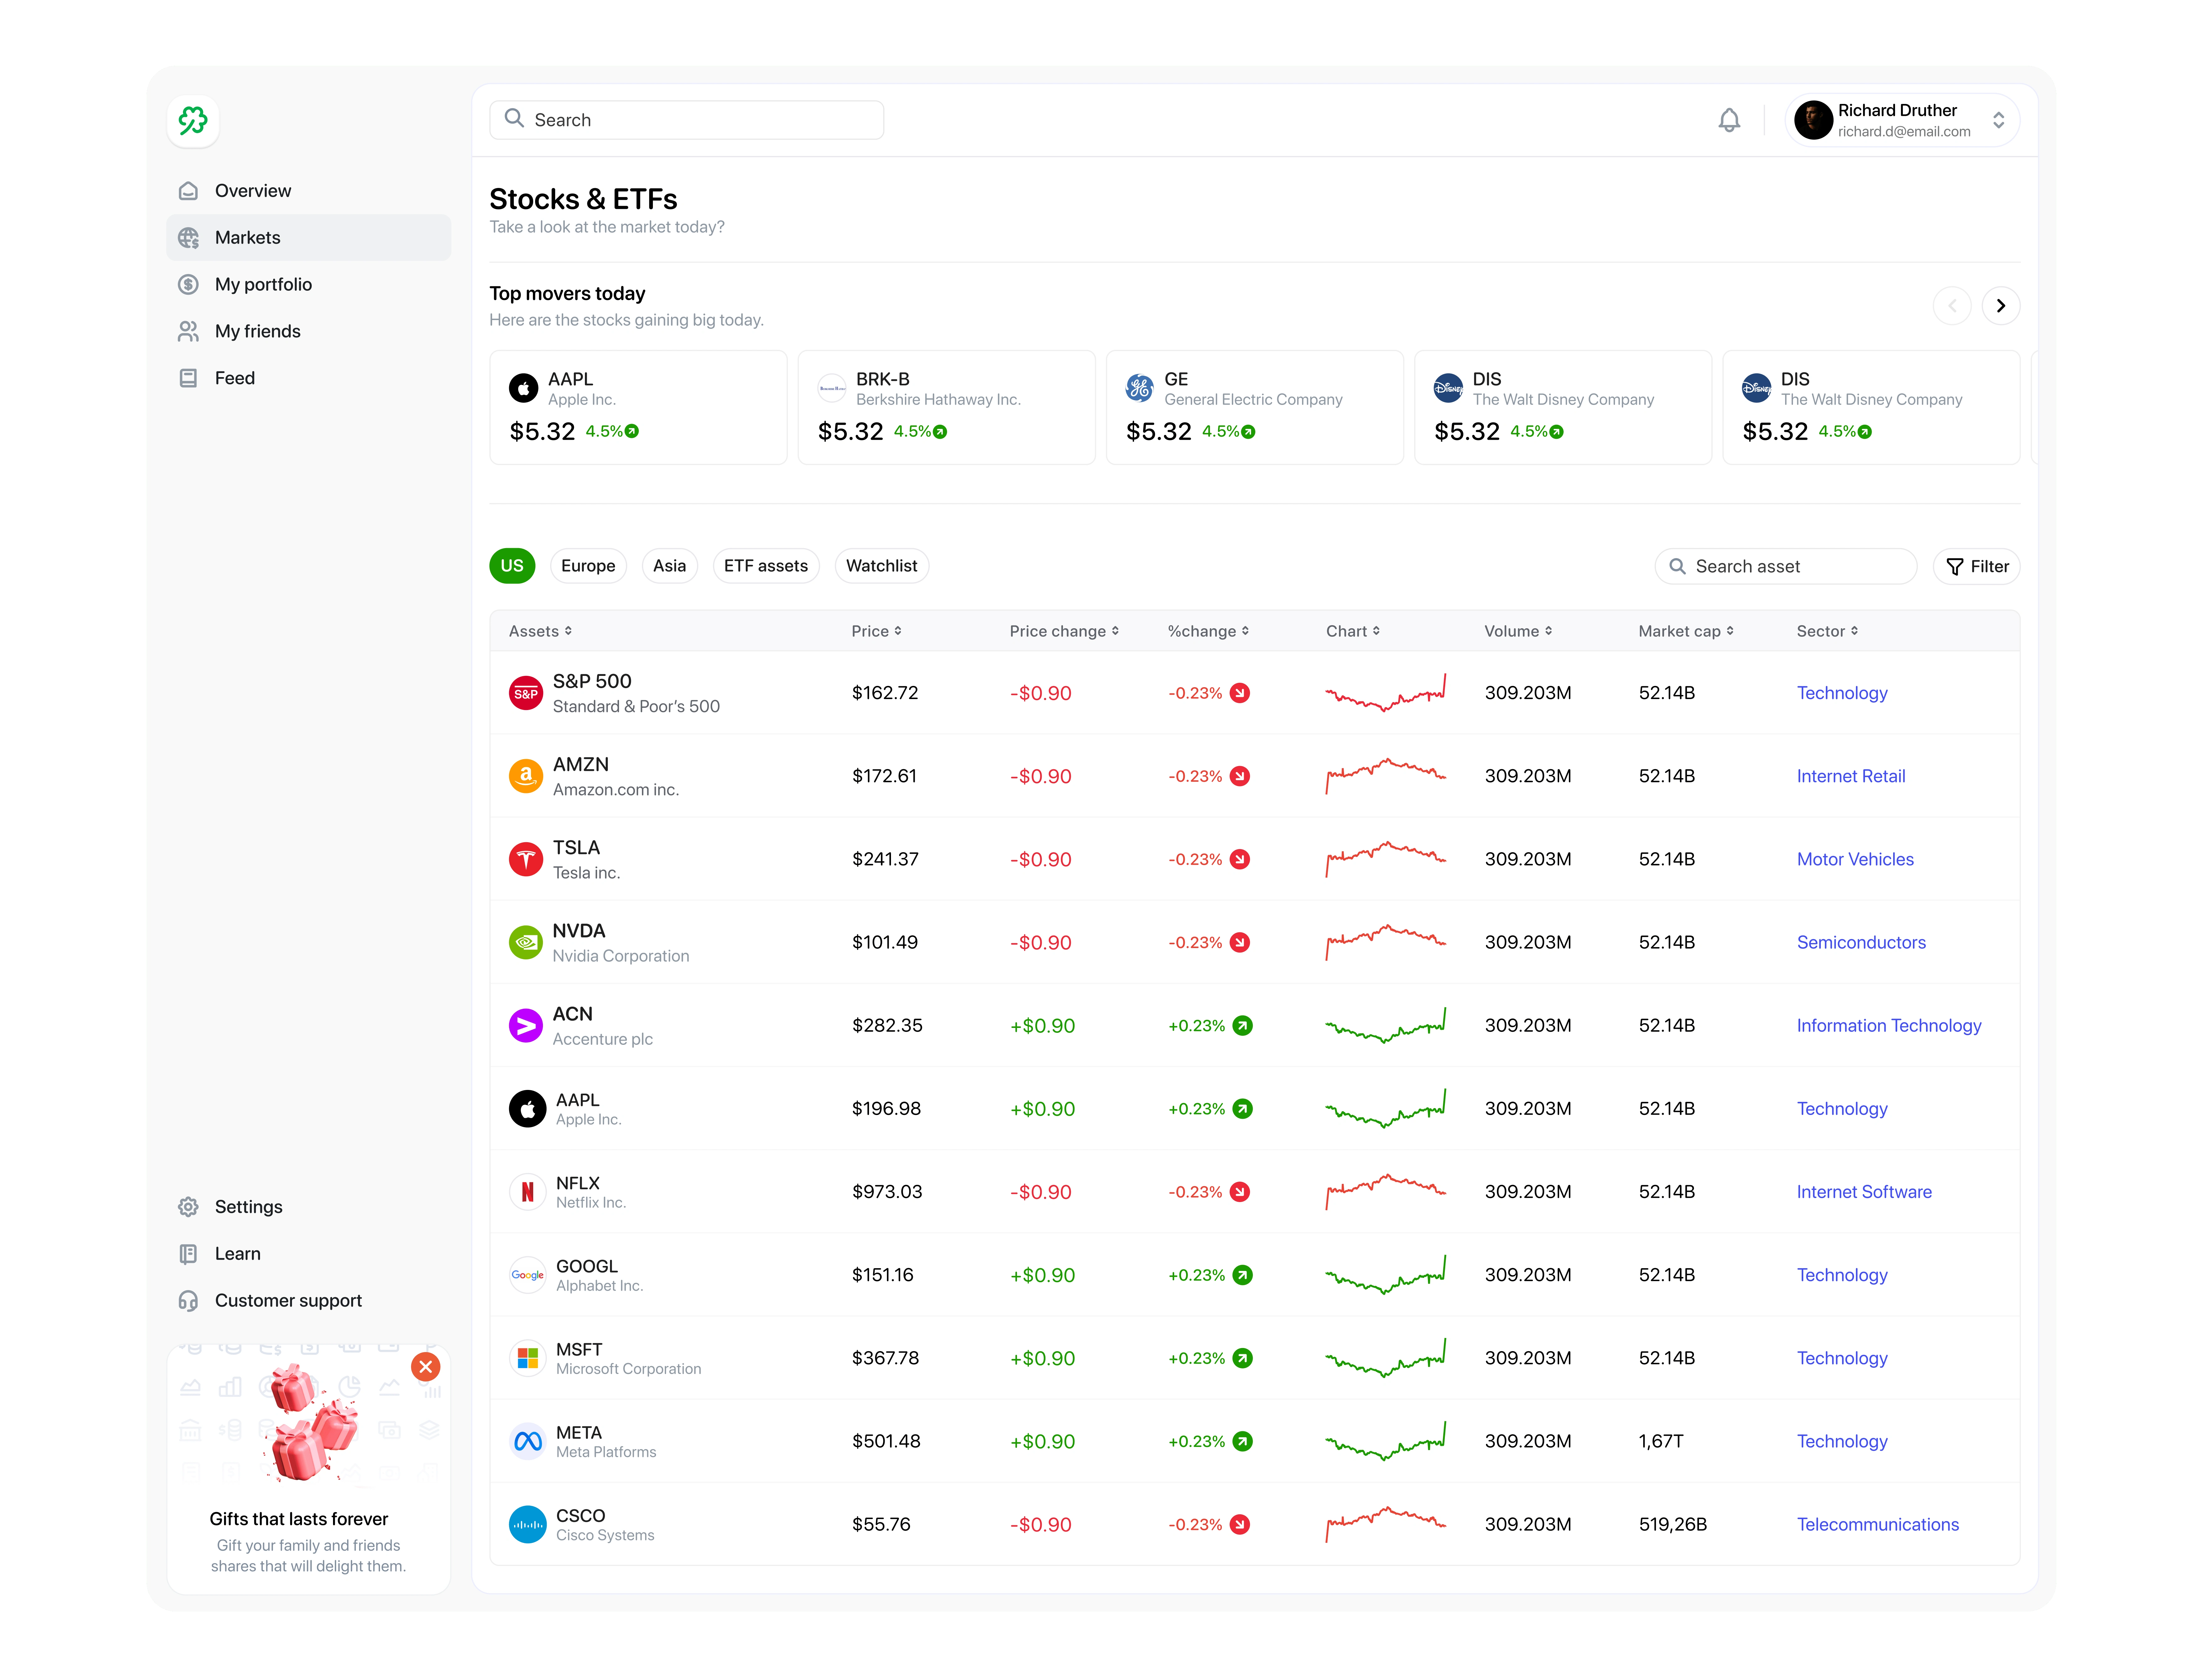
Task: Click the Markets globe icon
Action: pyautogui.click(x=188, y=238)
